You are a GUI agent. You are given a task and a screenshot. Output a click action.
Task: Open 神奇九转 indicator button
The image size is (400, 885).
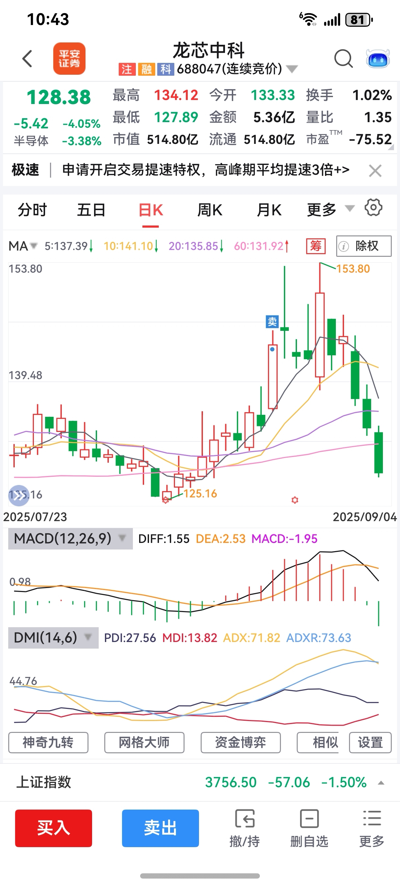click(x=48, y=742)
